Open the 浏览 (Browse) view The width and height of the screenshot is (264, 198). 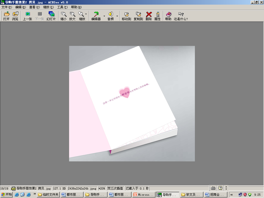tap(15, 16)
